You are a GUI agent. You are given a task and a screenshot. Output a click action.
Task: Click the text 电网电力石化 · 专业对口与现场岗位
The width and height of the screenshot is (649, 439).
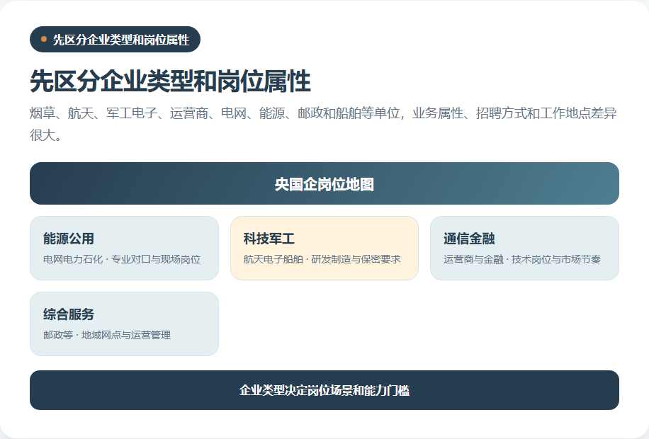click(122, 259)
